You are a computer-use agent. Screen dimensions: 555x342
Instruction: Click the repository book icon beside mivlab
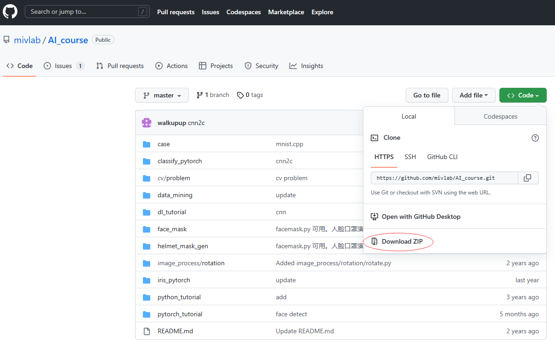(6, 40)
